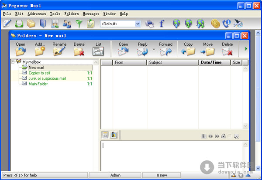
Task: Open the Window menu
Action: point(110,14)
